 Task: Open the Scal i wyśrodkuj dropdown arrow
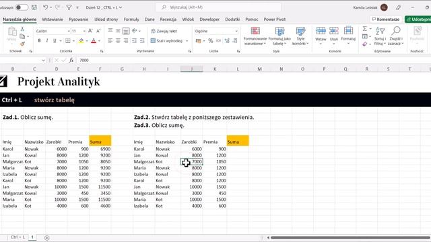click(187, 41)
